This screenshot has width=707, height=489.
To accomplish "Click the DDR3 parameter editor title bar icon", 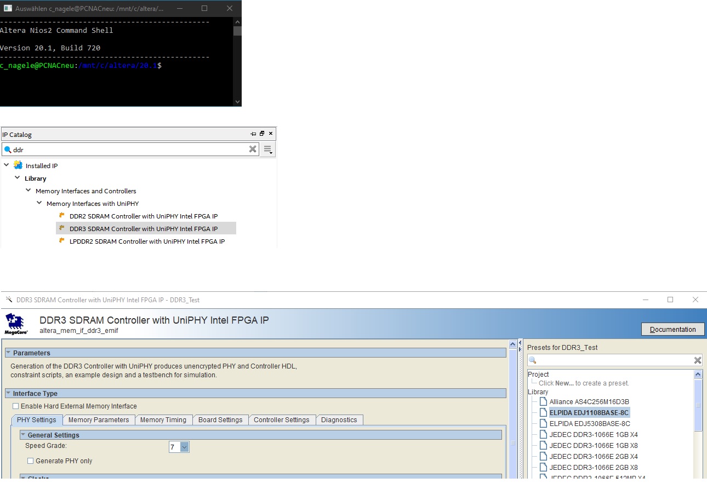I will point(9,300).
